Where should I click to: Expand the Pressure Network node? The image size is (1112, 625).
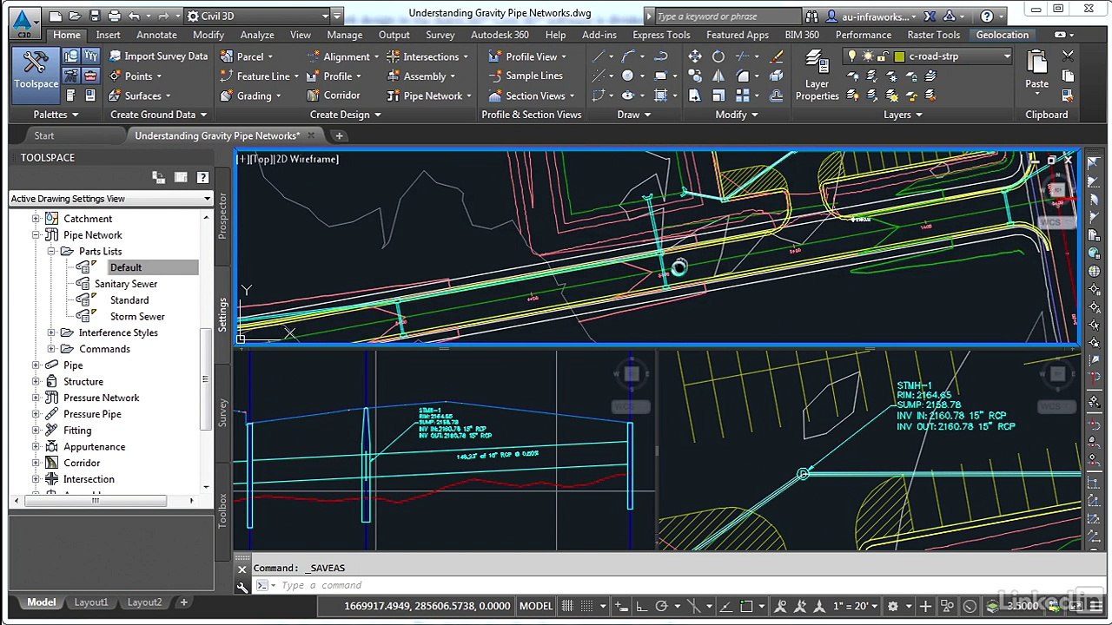pyautogui.click(x=36, y=398)
